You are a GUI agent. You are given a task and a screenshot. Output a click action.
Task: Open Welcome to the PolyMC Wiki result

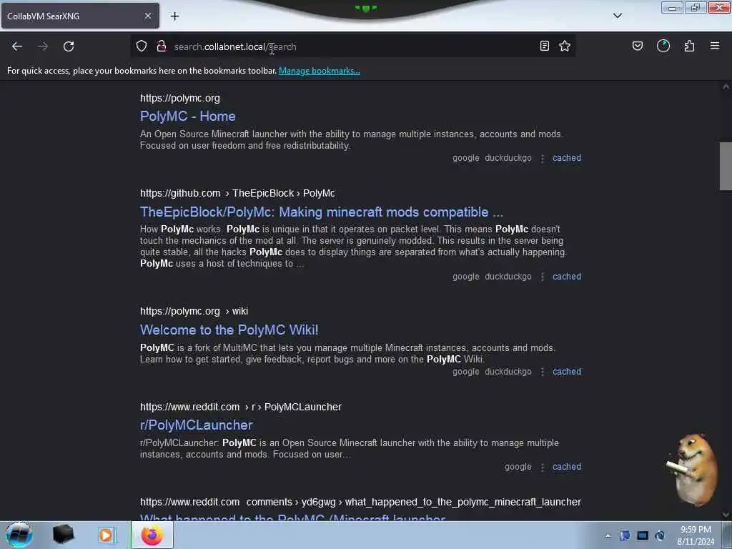coord(229,330)
